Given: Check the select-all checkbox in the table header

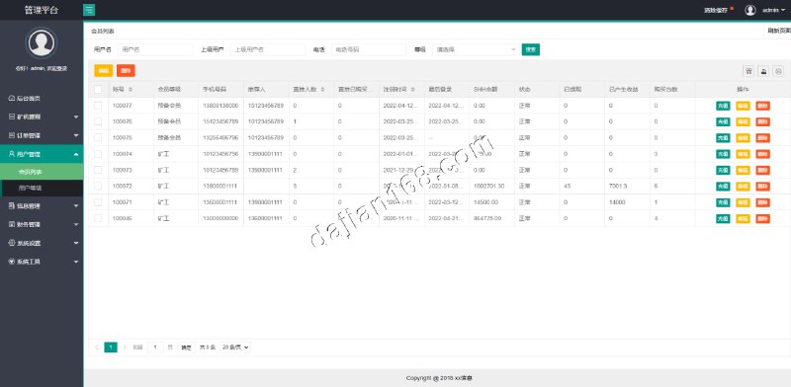Looking at the screenshot, I should [x=98, y=89].
